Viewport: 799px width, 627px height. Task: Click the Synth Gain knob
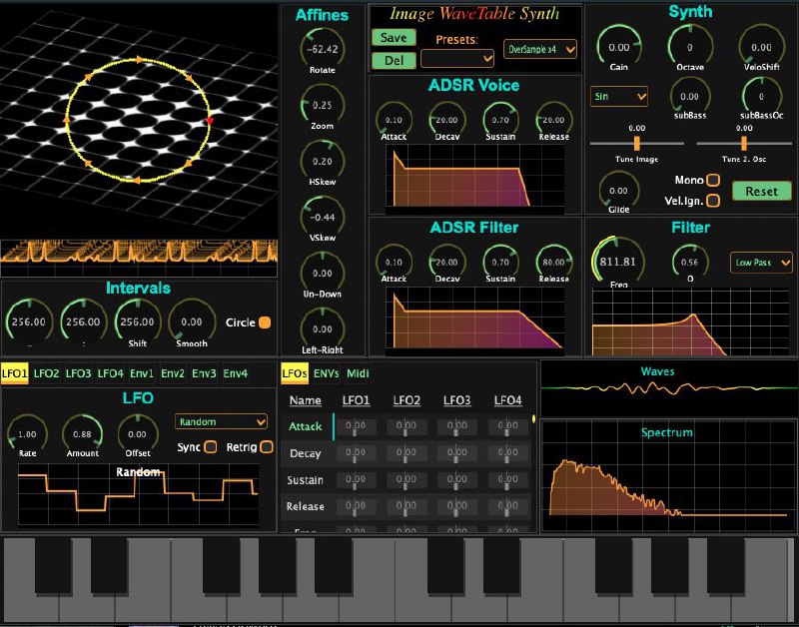[x=619, y=47]
